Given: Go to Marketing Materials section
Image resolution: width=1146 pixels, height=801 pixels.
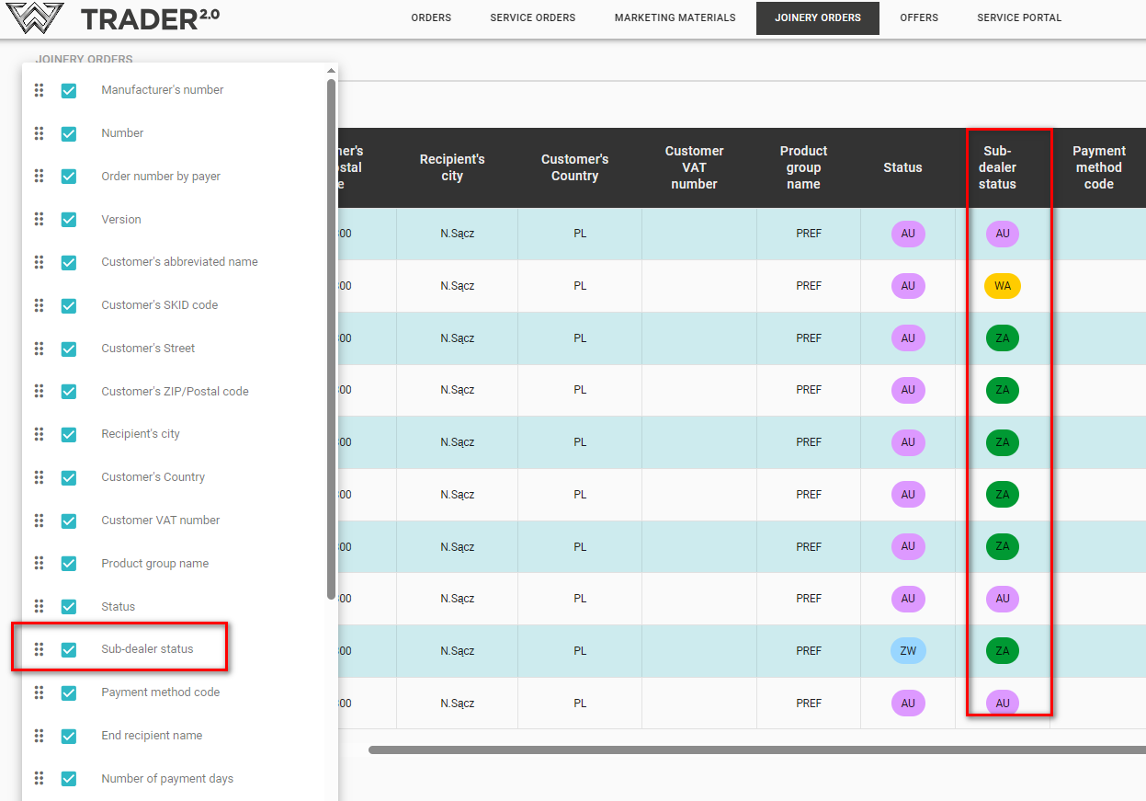Looking at the screenshot, I should click(675, 17).
